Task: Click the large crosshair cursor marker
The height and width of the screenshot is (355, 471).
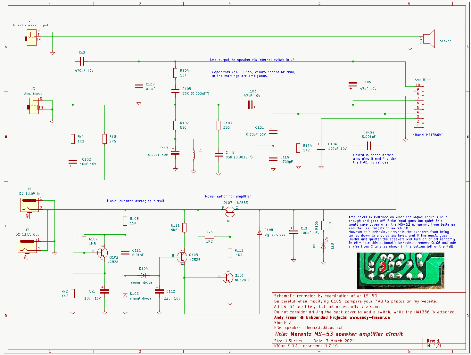Action: 173,23
